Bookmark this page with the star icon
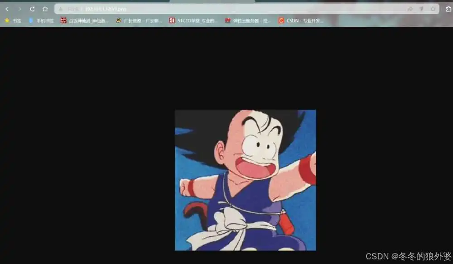 pyautogui.click(x=433, y=9)
